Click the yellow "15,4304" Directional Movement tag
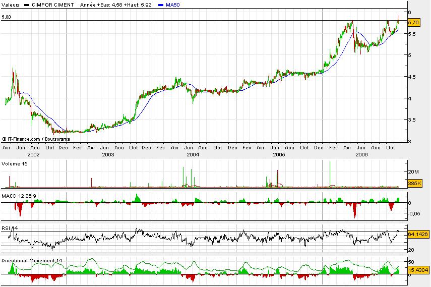 pyautogui.click(x=418, y=270)
